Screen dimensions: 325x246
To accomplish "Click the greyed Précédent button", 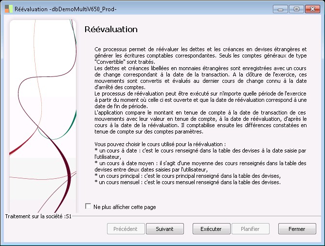I will [126, 229].
